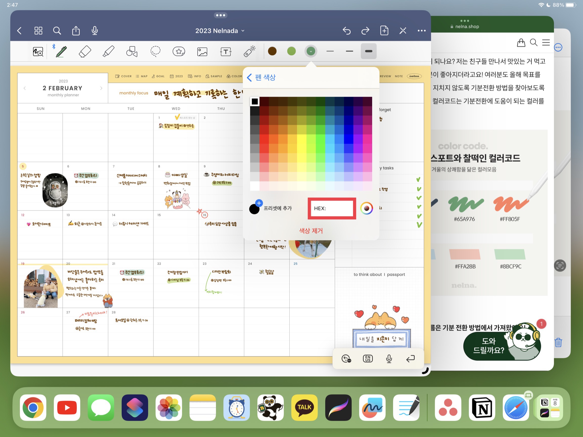Click the red 색상 제거 button

coord(311,231)
